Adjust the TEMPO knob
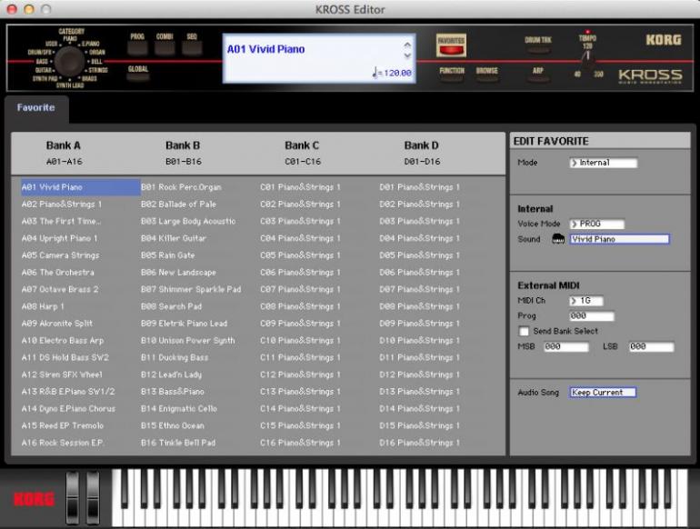 click(x=587, y=60)
